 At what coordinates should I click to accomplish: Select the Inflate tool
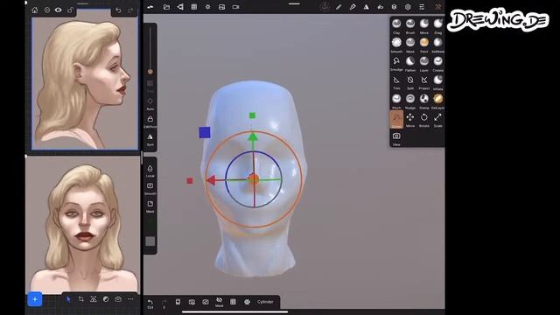click(x=437, y=82)
